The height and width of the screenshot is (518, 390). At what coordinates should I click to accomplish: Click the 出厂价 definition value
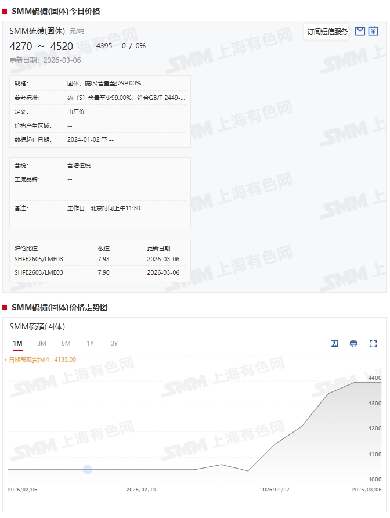[x=76, y=112]
